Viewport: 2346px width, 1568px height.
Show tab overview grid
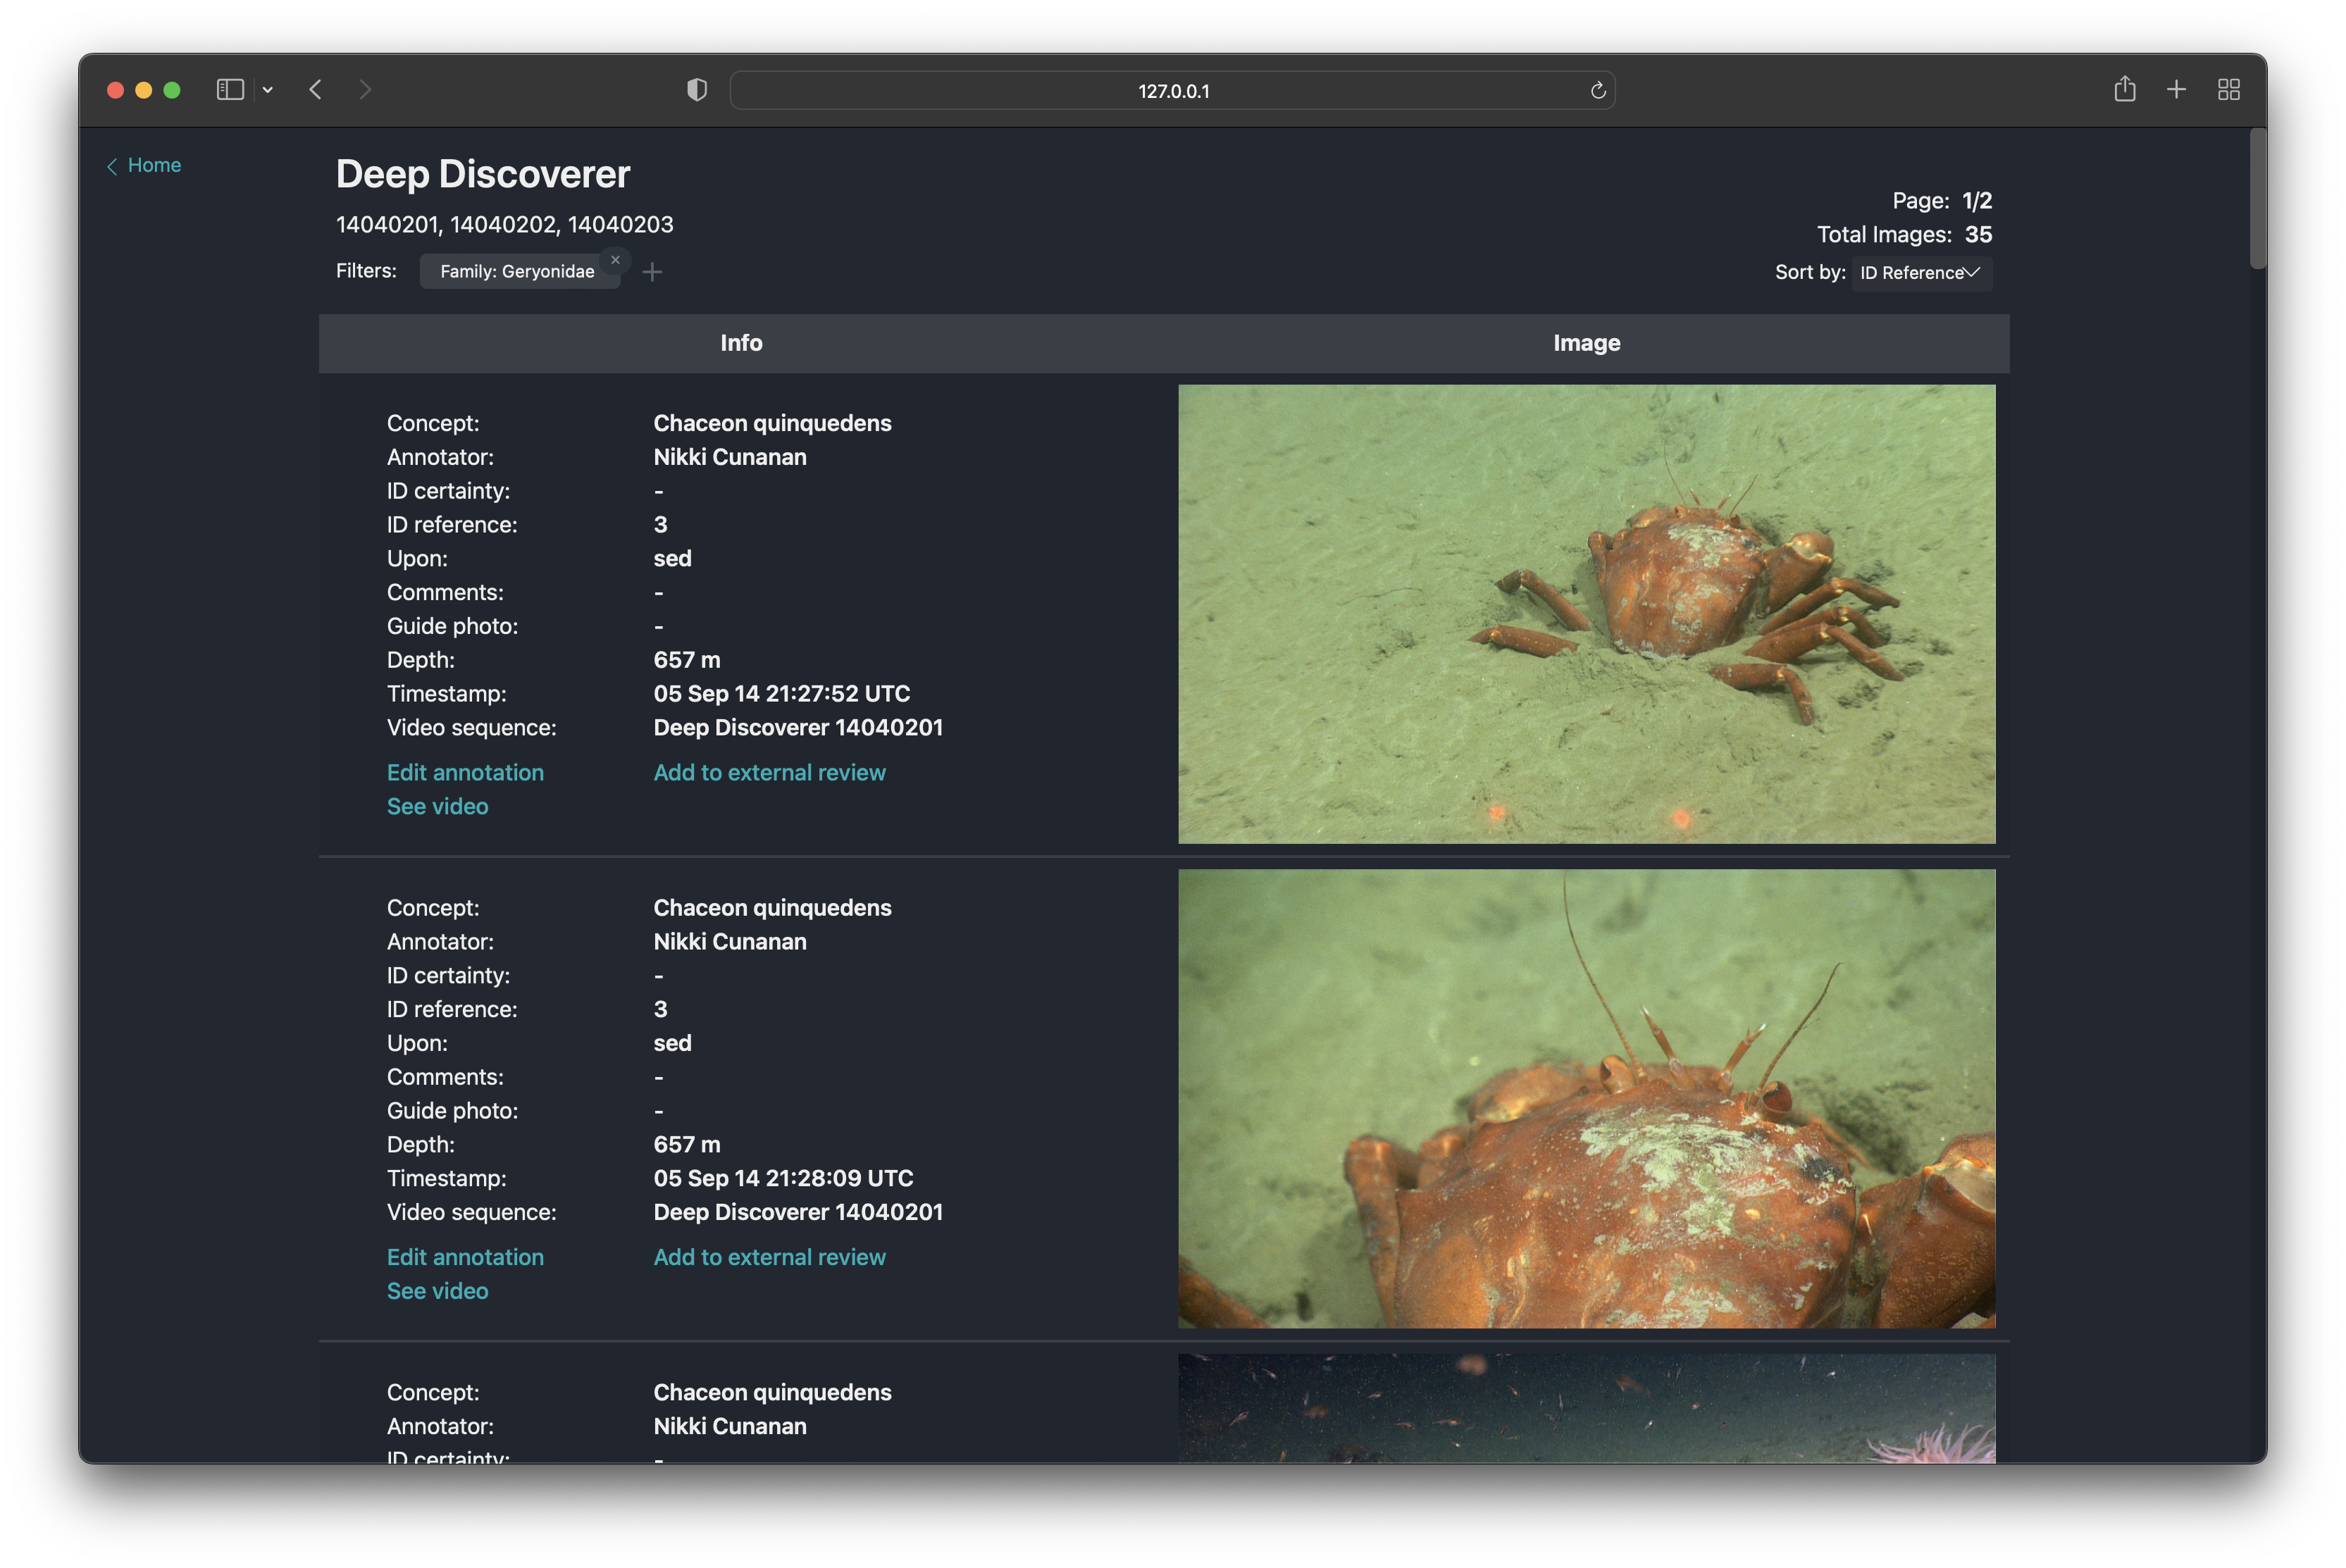pos(2228,90)
